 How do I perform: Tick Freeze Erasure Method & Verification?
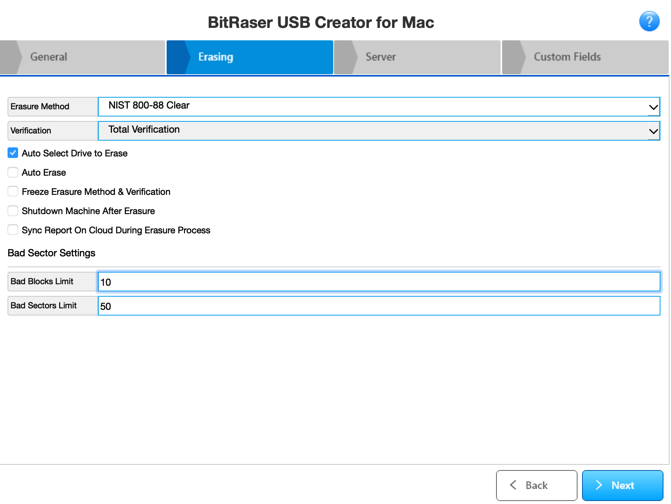(x=13, y=191)
